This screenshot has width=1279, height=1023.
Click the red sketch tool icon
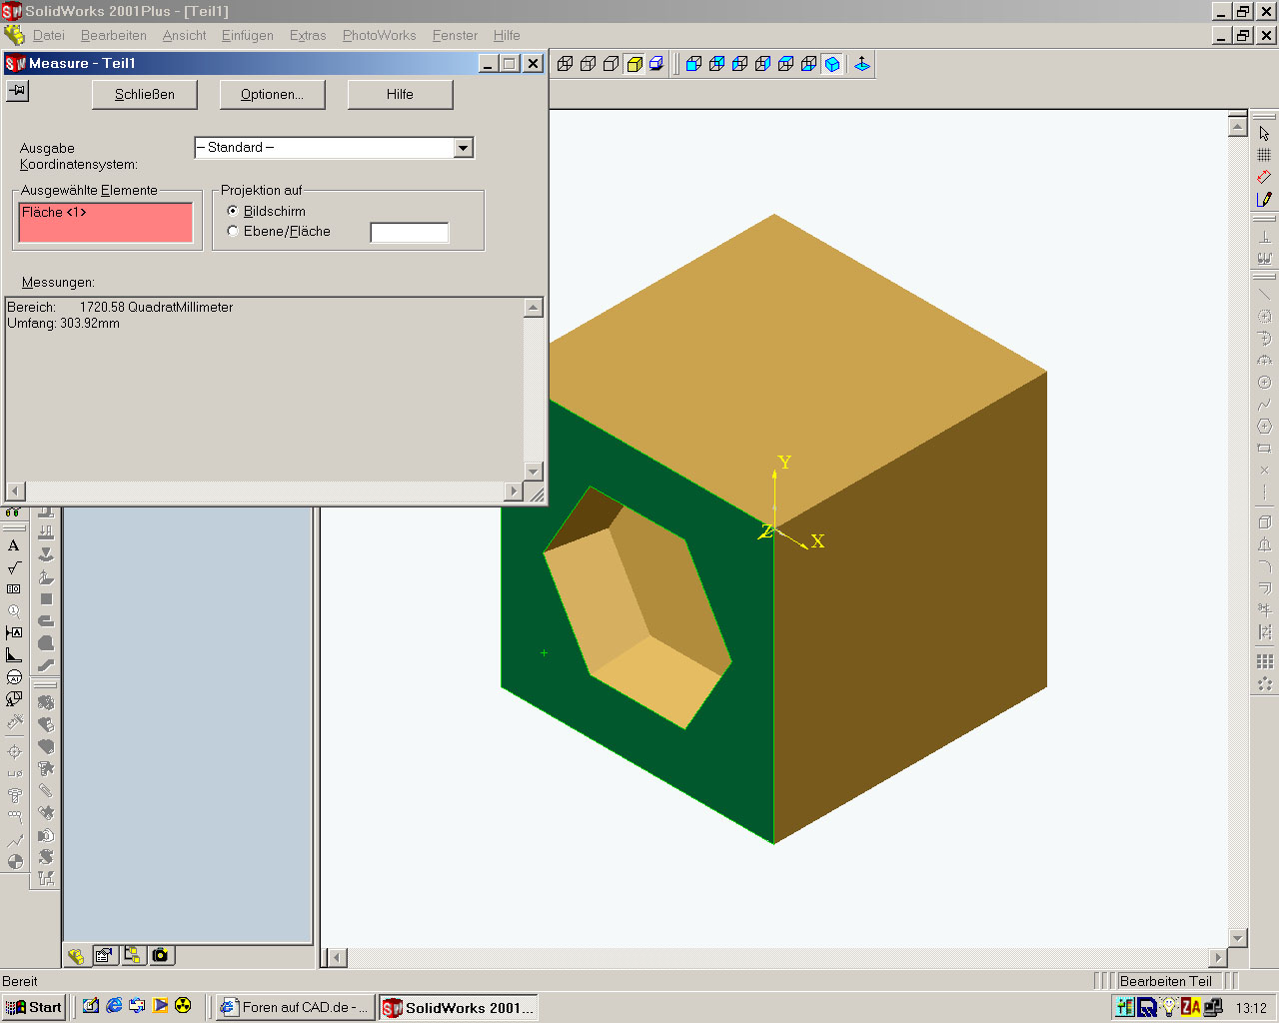point(1264,177)
